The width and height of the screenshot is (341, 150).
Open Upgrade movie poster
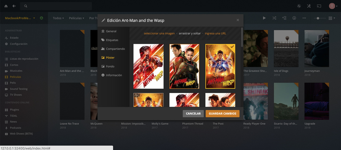pyautogui.click(x=317, y=101)
